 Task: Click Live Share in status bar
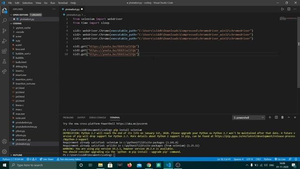[x=46, y=159]
